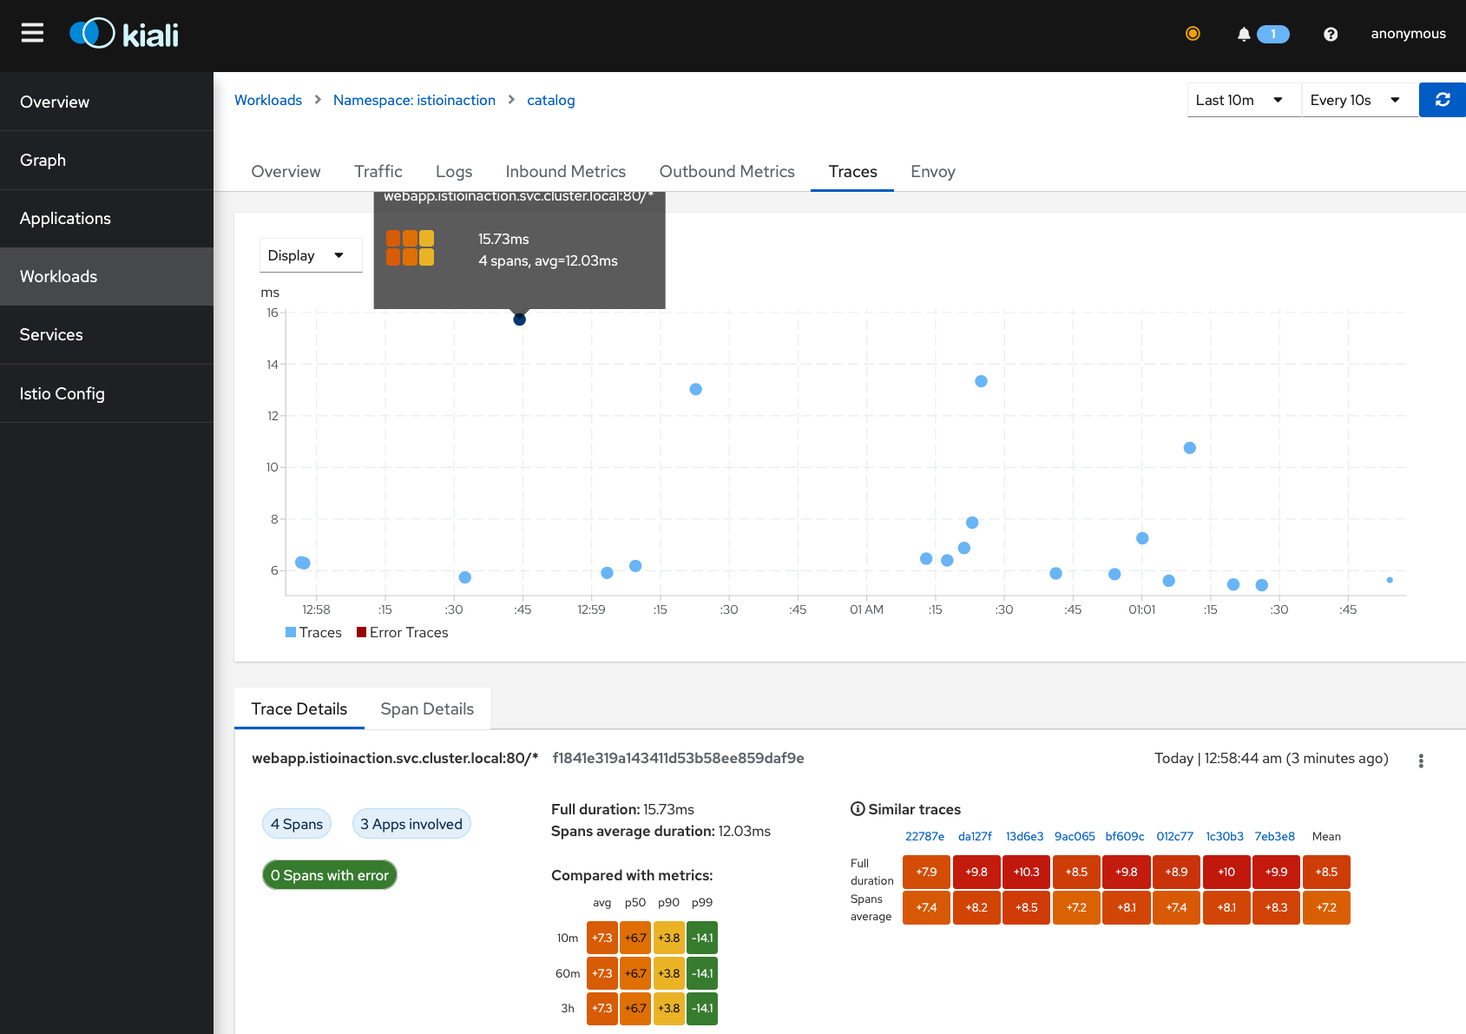Switch to the Traffic tab
Viewport: 1466px width, 1034px height.
[378, 171]
